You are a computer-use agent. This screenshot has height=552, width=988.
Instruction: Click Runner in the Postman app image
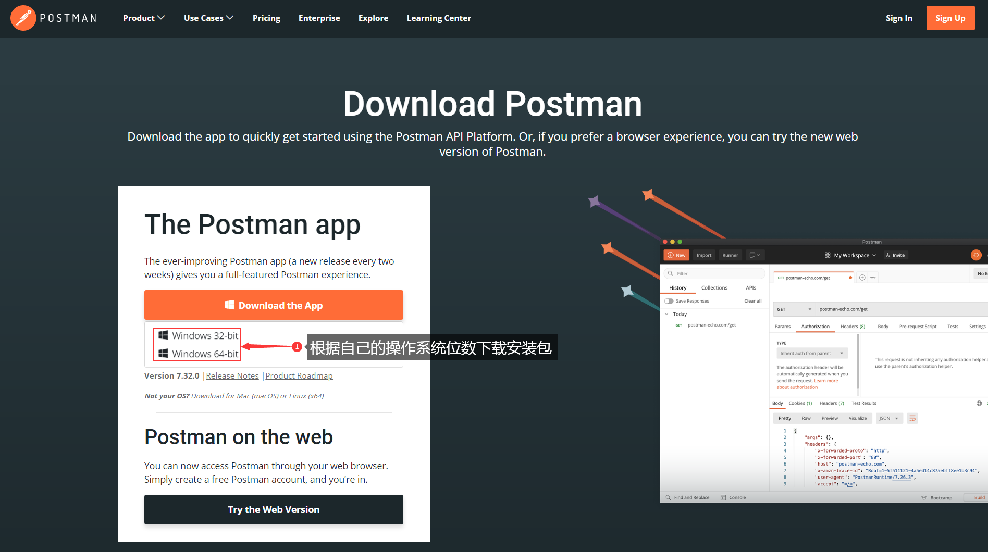point(730,255)
